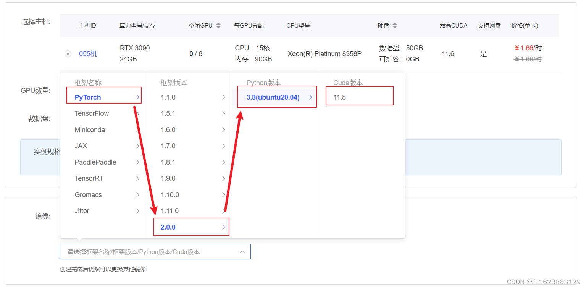Select TensorRT framework

103,178
